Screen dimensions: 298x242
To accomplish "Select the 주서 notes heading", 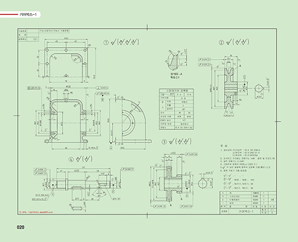I will click(x=223, y=146).
